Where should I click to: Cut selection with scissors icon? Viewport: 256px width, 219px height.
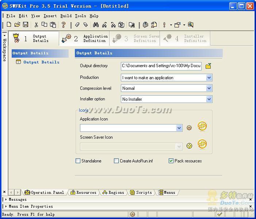pos(36,25)
